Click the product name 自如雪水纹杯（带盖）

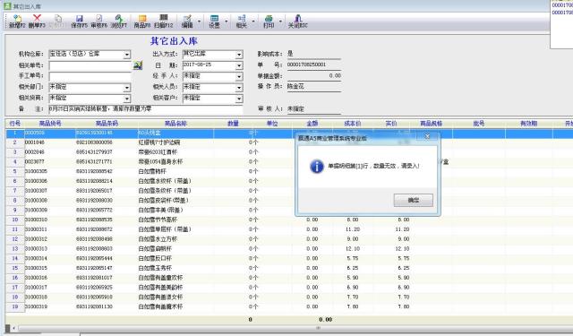coord(165,181)
